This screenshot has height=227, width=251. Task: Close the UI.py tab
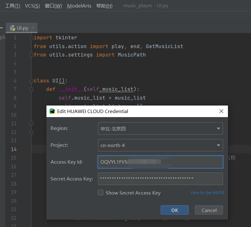tap(33, 28)
